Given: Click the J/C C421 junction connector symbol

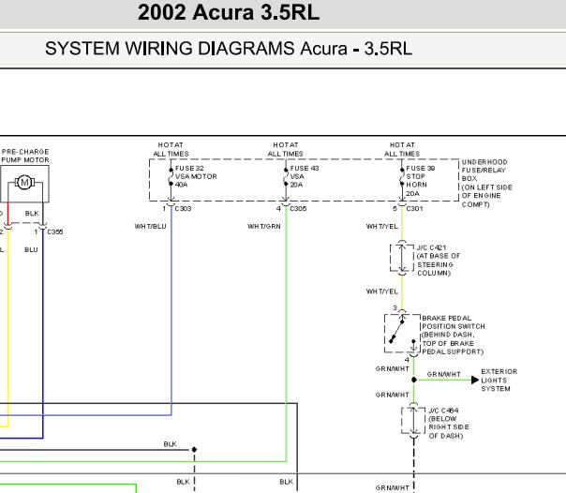Looking at the screenshot, I should tap(402, 258).
